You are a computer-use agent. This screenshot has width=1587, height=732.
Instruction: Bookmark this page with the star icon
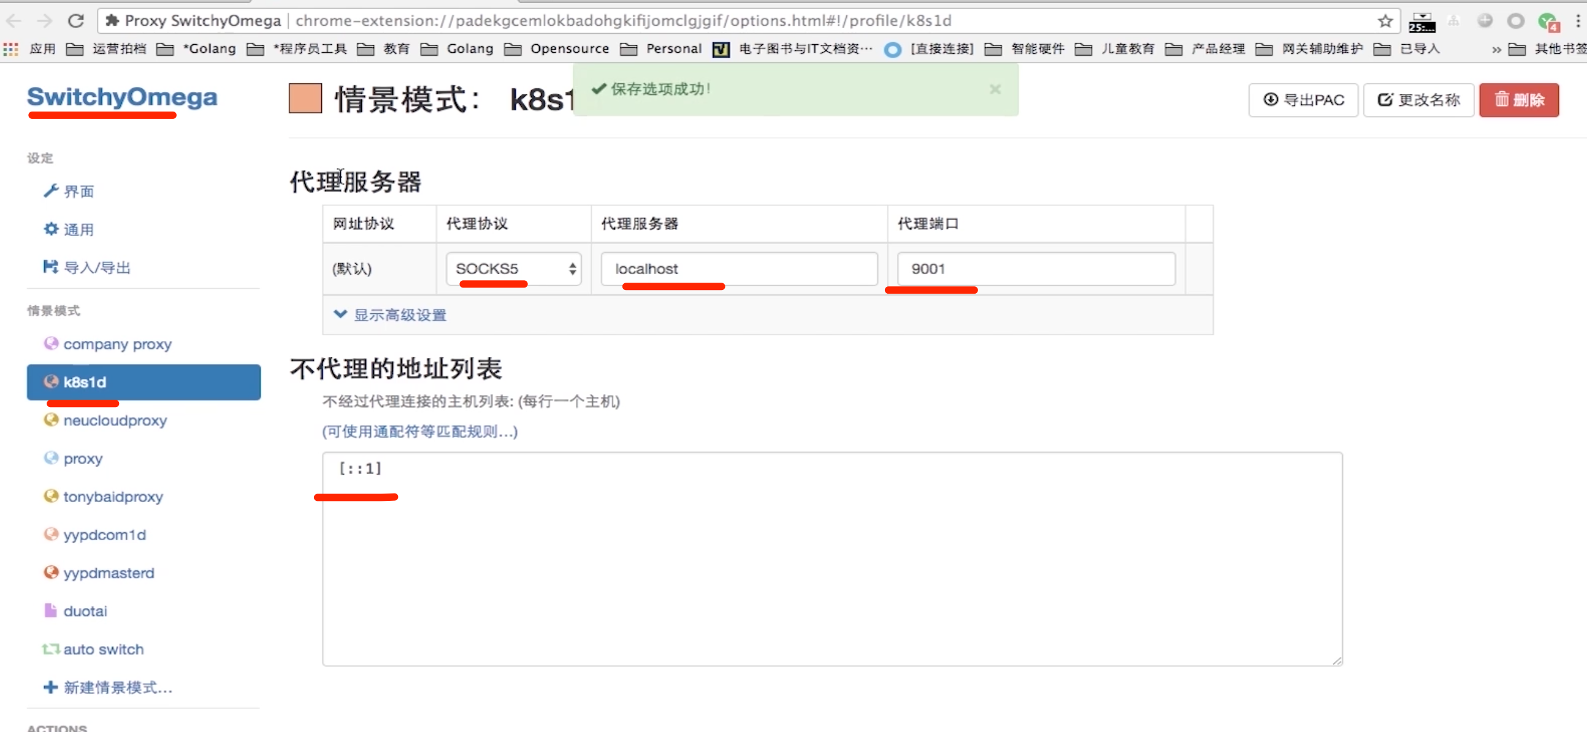coord(1385,21)
